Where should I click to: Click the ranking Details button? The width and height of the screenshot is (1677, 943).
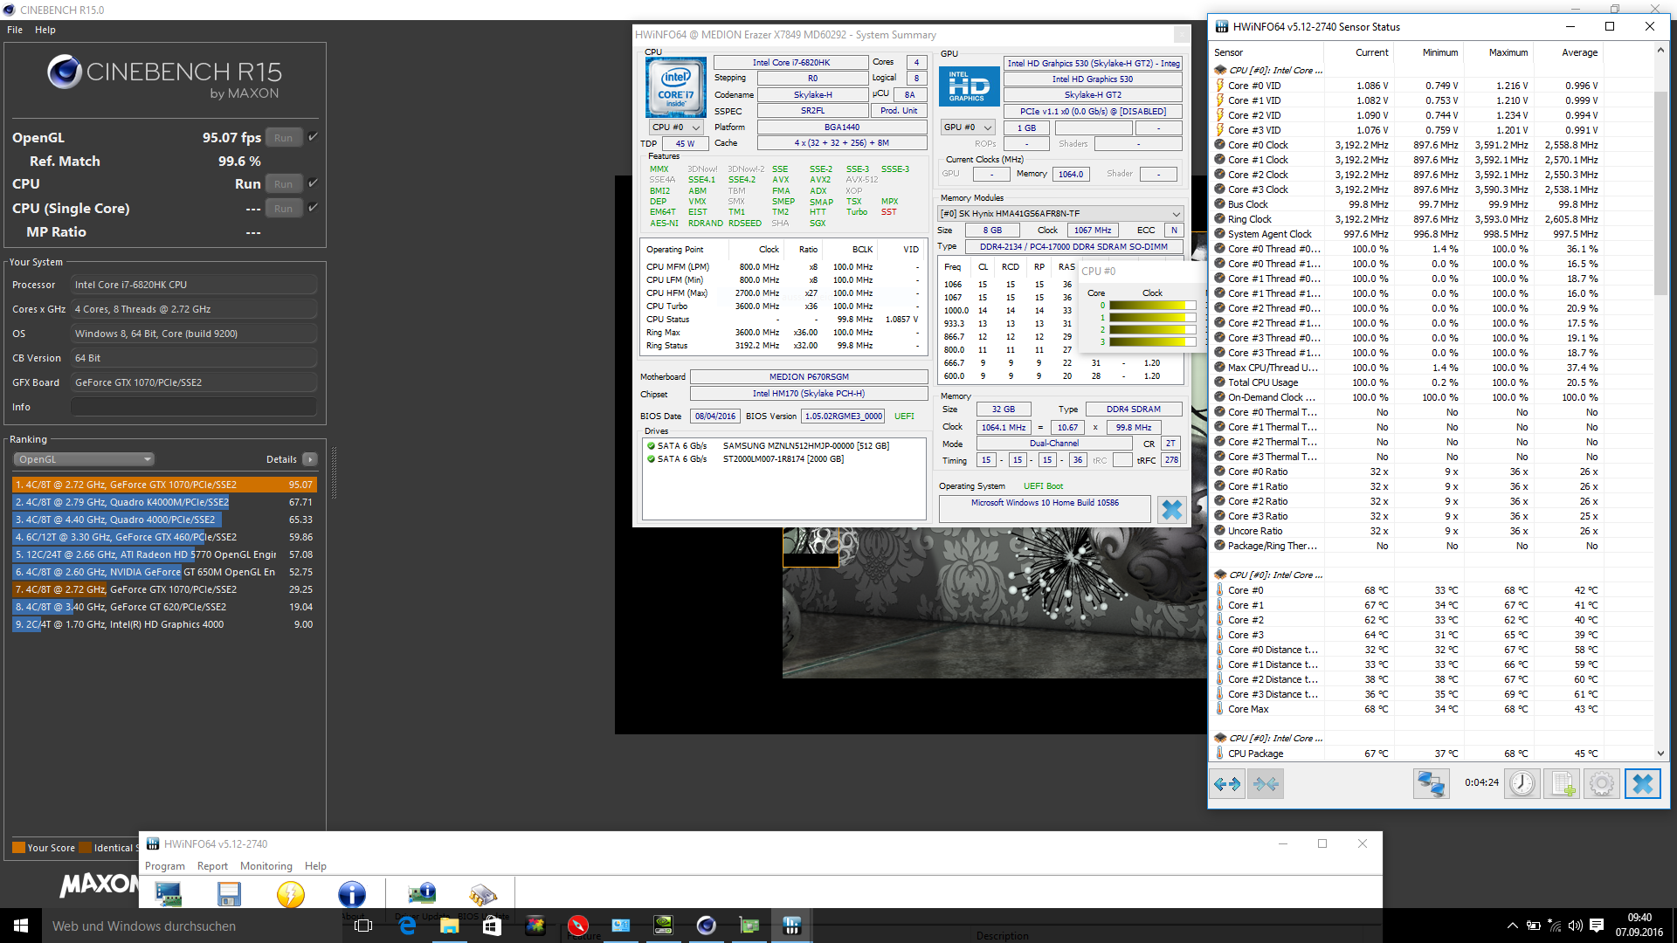(x=309, y=459)
